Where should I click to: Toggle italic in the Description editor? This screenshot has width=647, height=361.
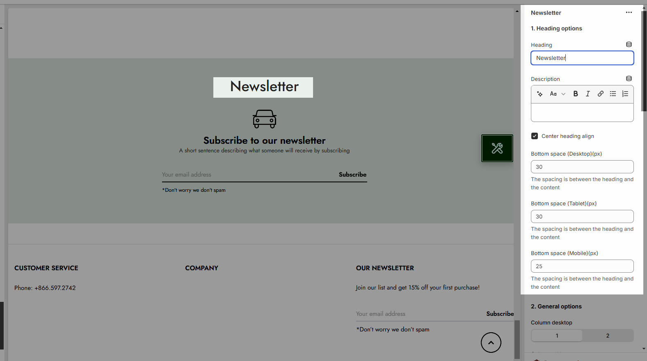pyautogui.click(x=588, y=94)
